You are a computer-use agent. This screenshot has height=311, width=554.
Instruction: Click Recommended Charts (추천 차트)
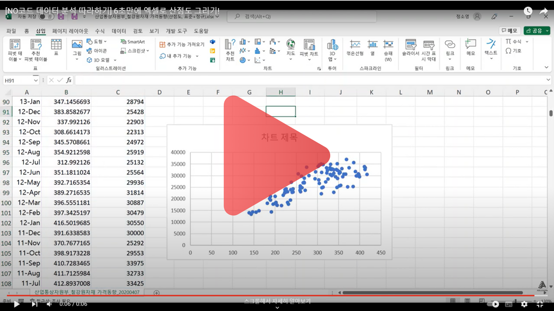coord(230,50)
